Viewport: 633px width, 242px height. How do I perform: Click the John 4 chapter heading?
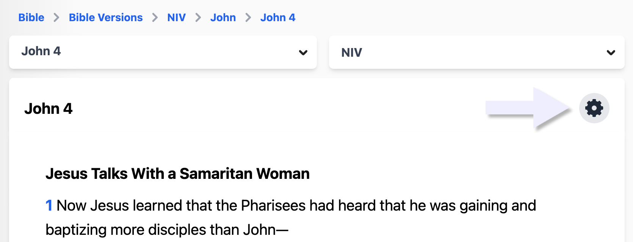[48, 109]
